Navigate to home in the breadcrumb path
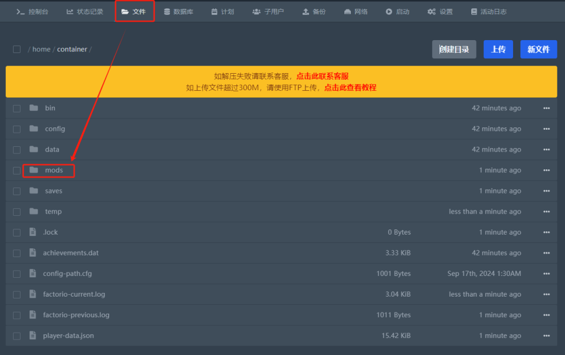This screenshot has width=565, height=355. (x=41, y=50)
